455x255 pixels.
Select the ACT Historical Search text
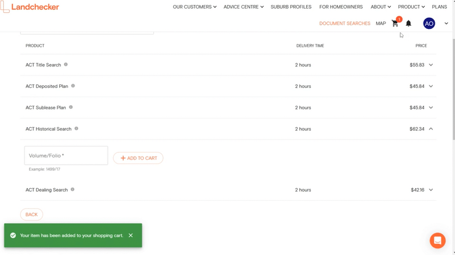pos(49,129)
